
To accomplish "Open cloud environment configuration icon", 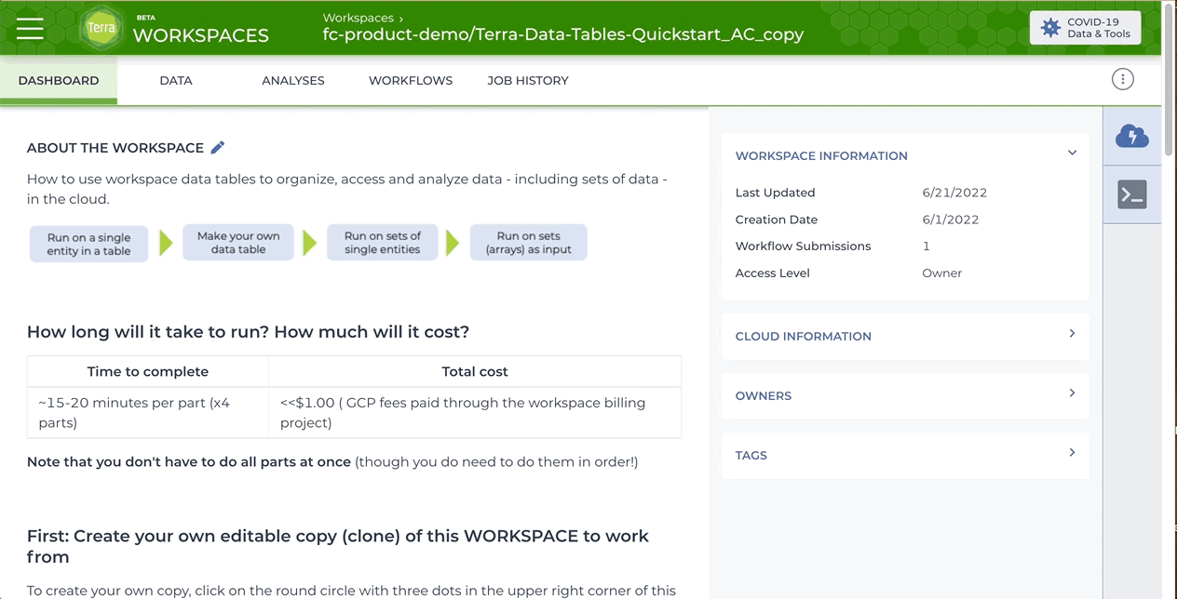I will tap(1131, 137).
